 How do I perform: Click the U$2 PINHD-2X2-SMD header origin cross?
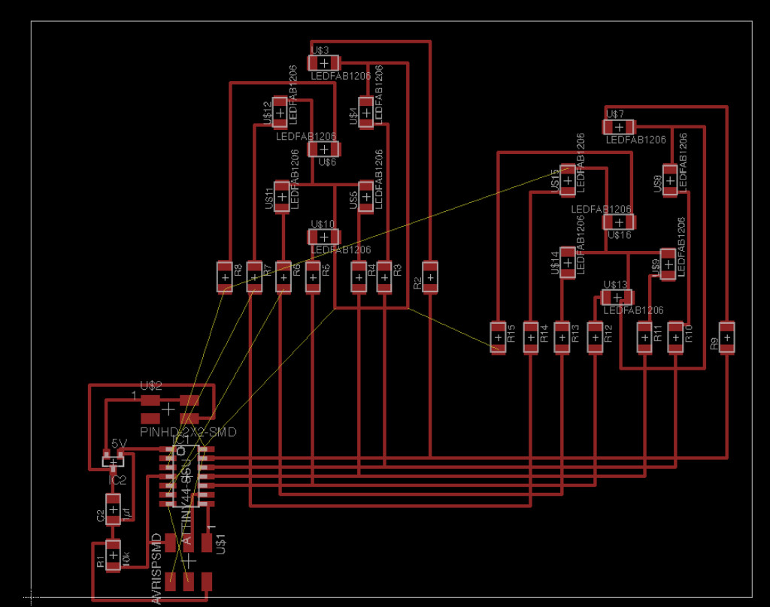tap(168, 409)
